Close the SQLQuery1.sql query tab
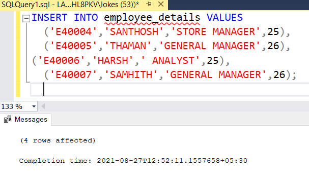The height and width of the screenshot is (183, 309). pyautogui.click(x=161, y=4)
